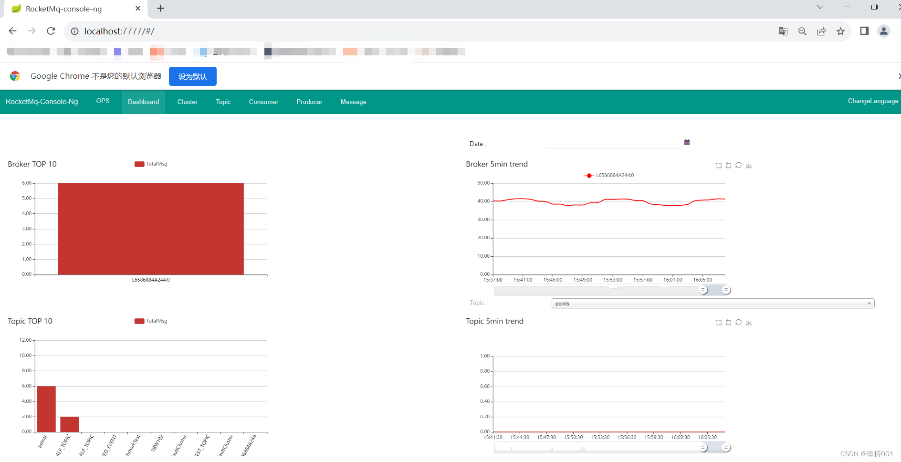Toggle L6586884A244:0 series legend in Broker trend

pos(609,175)
